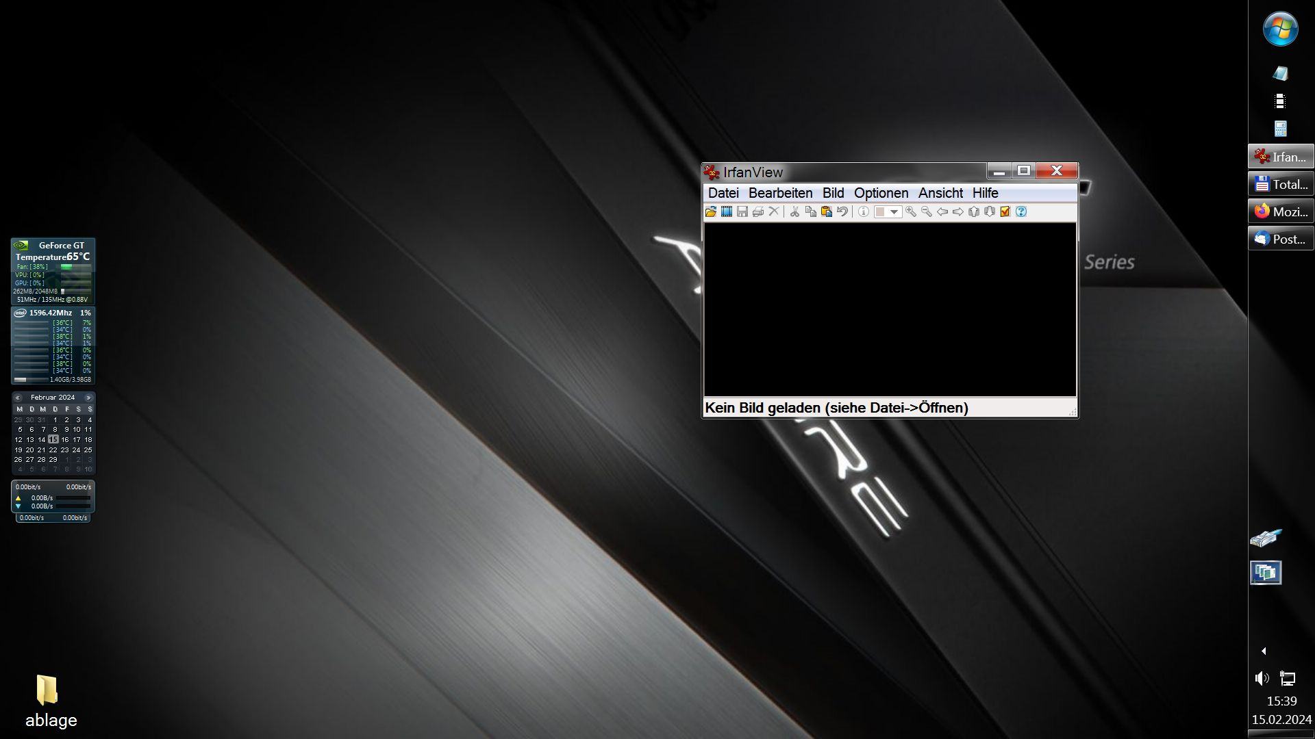Click the Slideshow filmstrip toolbar icon
Screen dimensions: 1315x739
[726, 212]
